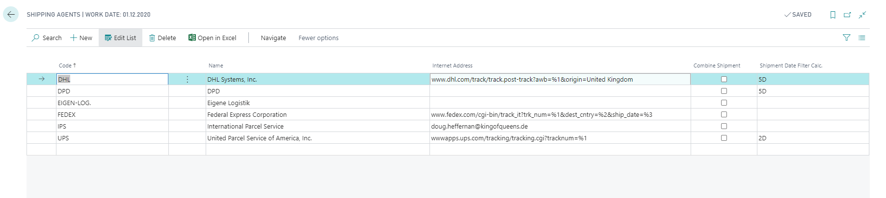Open the Navigate menu
This screenshot has height=198, width=886.
273,38
